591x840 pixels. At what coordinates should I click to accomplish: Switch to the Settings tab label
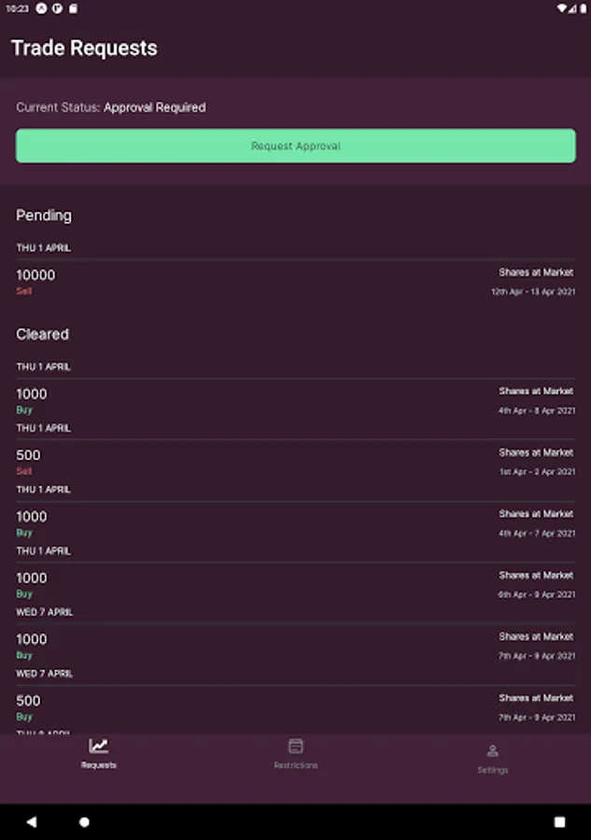point(493,770)
